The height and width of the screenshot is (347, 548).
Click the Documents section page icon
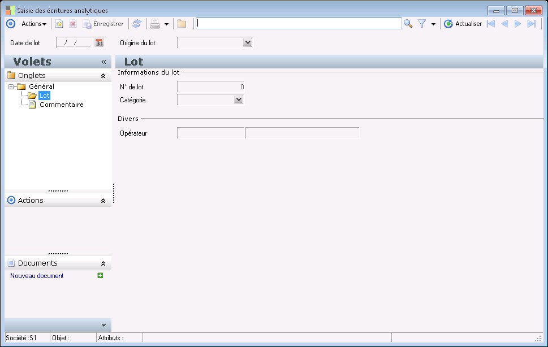point(11,263)
